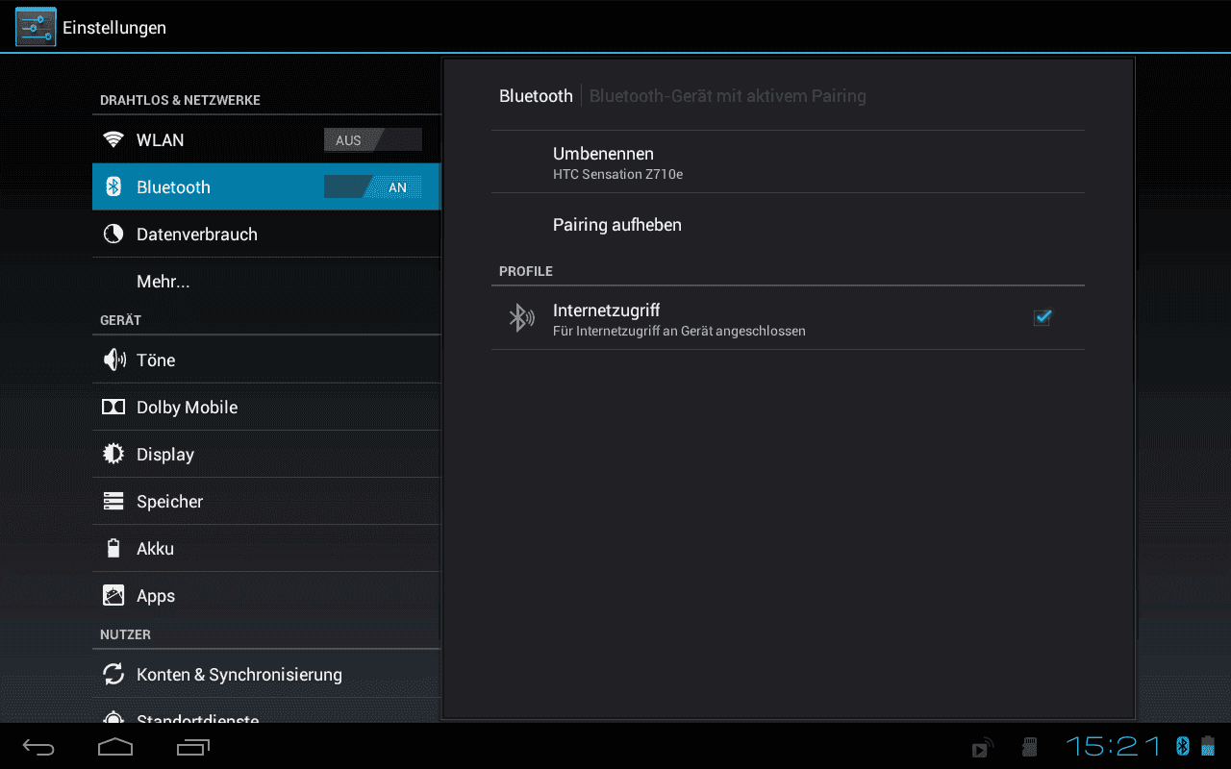The width and height of the screenshot is (1231, 769).
Task: Turn on the WLAN switch
Action: [x=373, y=140]
